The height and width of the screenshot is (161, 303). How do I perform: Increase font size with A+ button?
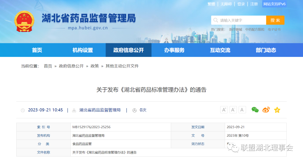click(224, 110)
